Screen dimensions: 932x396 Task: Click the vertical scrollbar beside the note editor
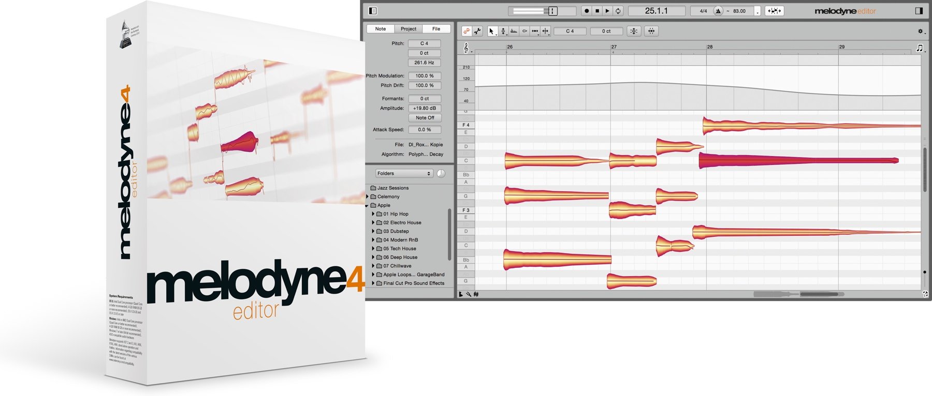tap(925, 170)
